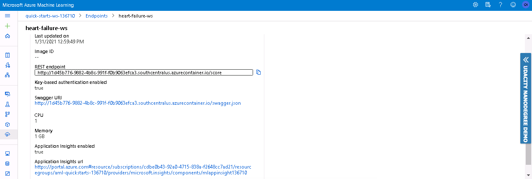Open Datastores in the sidebar
The height and width of the screenshot is (179, 532).
pos(8,163)
